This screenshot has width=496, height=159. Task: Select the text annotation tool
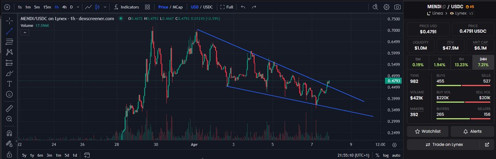click(9, 84)
